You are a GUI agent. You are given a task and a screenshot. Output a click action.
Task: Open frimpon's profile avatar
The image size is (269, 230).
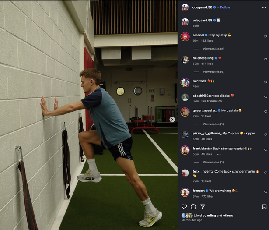[185, 192]
